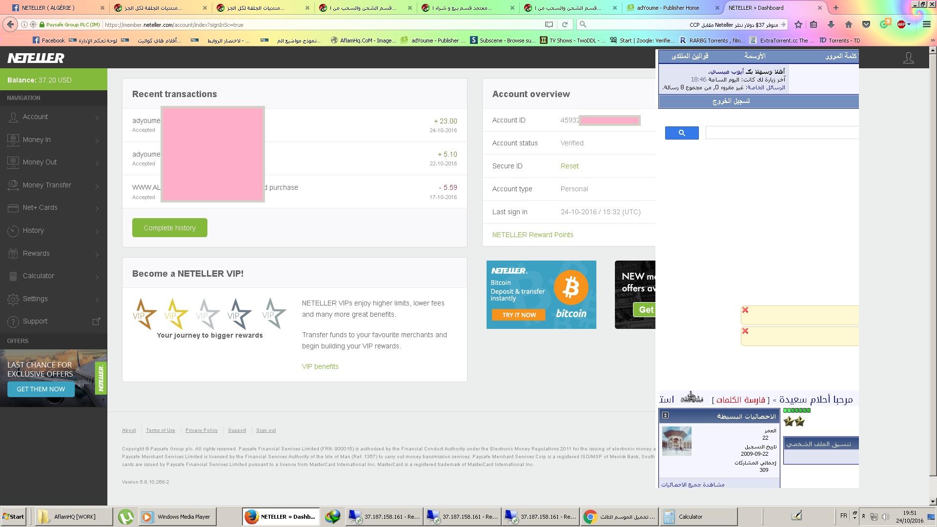Viewport: 937px width, 527px height.
Task: Close the second yellow notification box
Action: (x=745, y=331)
